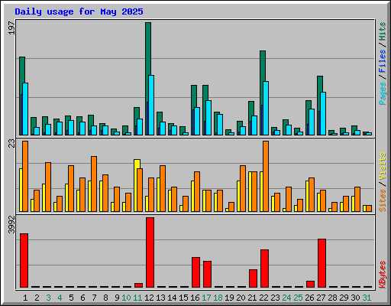This screenshot has width=391, height=306.
Task: Click day 20 on the date axis
Action: tap(241, 298)
